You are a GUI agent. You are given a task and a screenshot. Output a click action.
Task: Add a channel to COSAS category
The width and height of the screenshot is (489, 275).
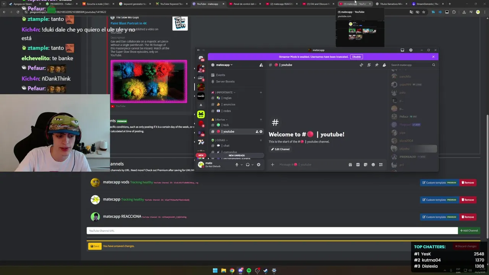pos(261,140)
